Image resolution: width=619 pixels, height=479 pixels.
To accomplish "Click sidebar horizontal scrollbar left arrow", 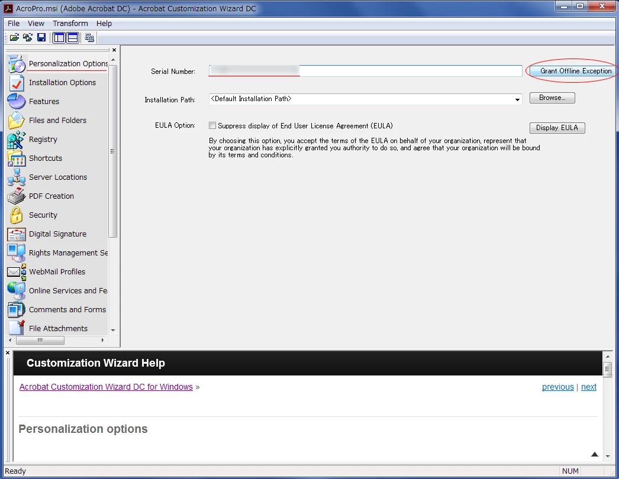I will [10, 340].
